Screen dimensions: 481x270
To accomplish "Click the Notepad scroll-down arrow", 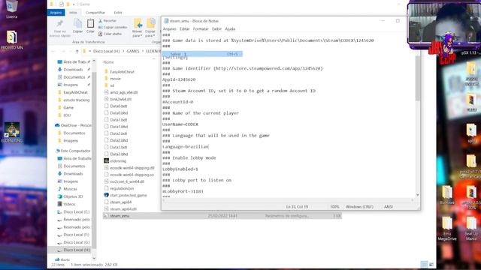I will (418, 195).
